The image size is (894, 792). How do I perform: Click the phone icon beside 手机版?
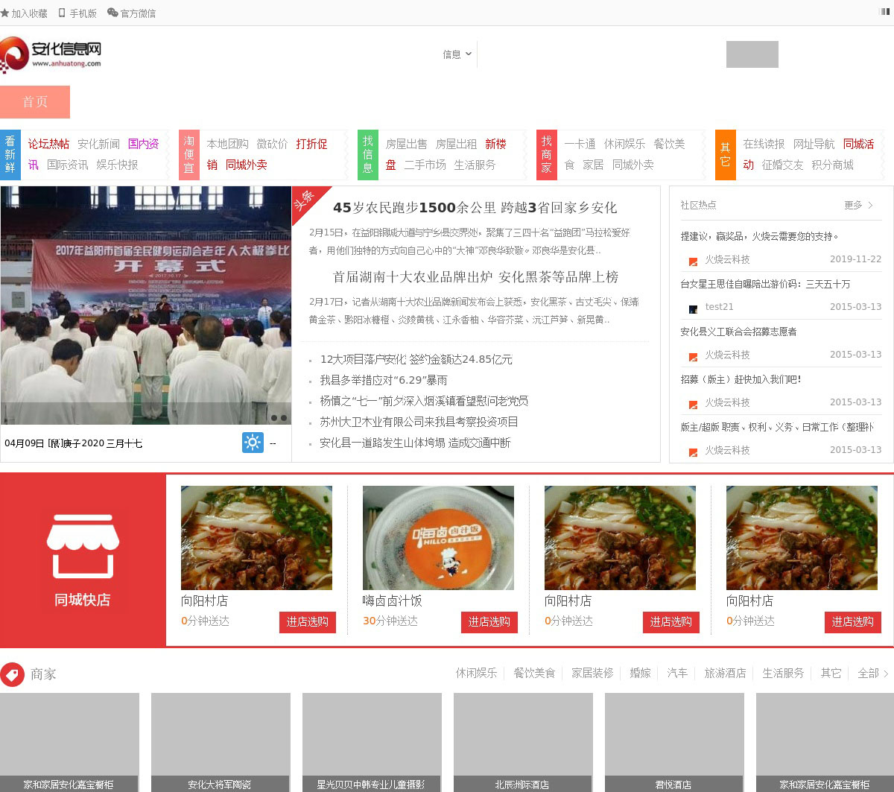[x=63, y=13]
